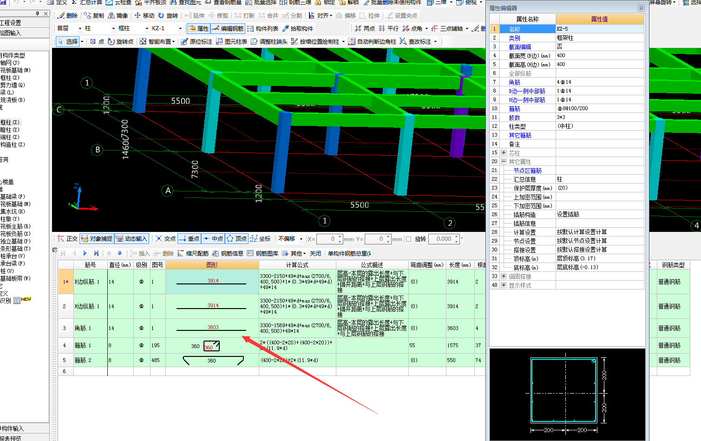Toggle 中点 midpoint snap
Image resolution: width=701 pixels, height=441 pixels.
click(213, 238)
